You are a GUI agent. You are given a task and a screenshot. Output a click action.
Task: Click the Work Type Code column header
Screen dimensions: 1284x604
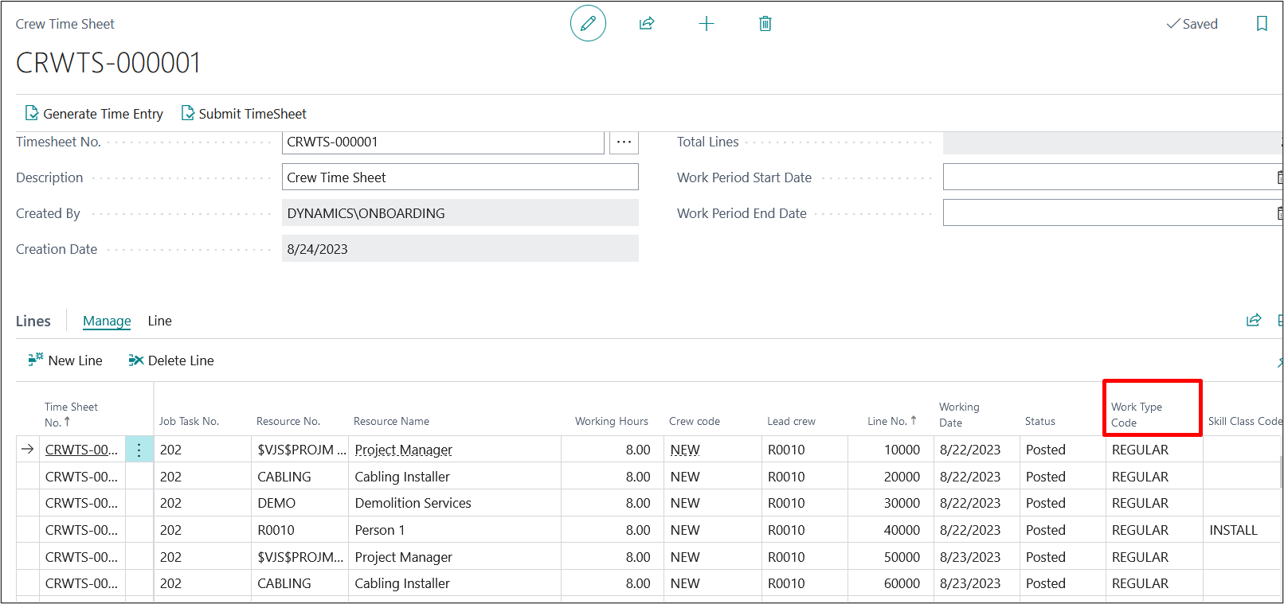pyautogui.click(x=1137, y=414)
